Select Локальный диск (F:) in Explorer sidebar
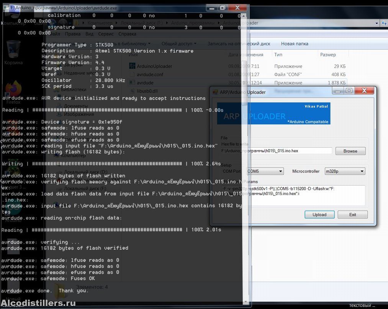Image resolution: width=388 pixels, height=309 pixels. click(85, 189)
